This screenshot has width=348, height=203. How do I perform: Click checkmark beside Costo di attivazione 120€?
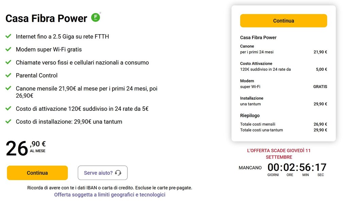[8, 108]
